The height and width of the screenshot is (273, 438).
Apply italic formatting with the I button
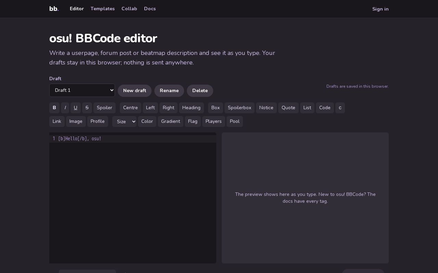[65, 108]
